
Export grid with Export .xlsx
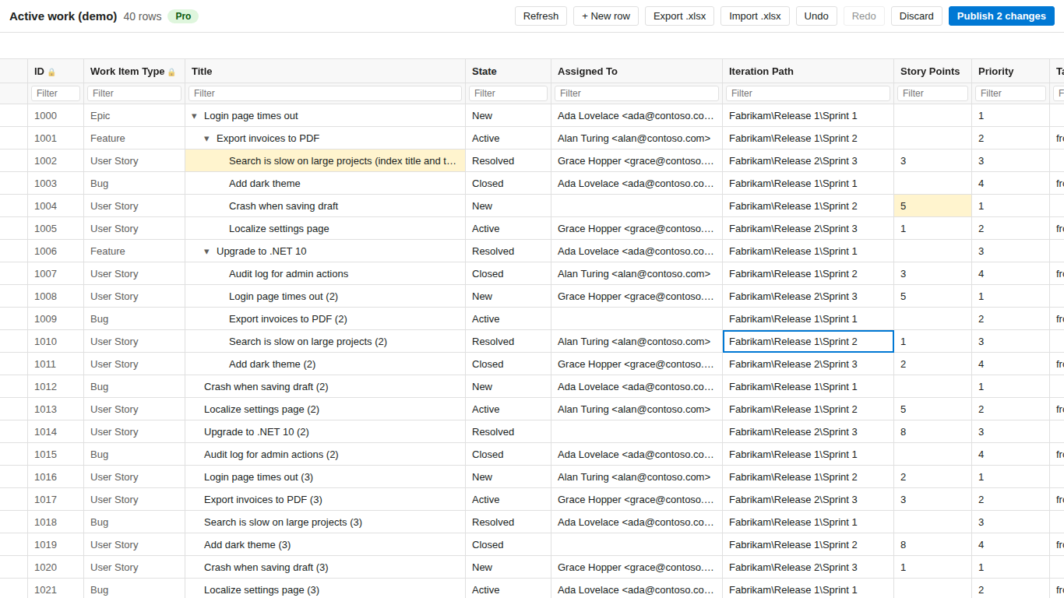tap(679, 16)
